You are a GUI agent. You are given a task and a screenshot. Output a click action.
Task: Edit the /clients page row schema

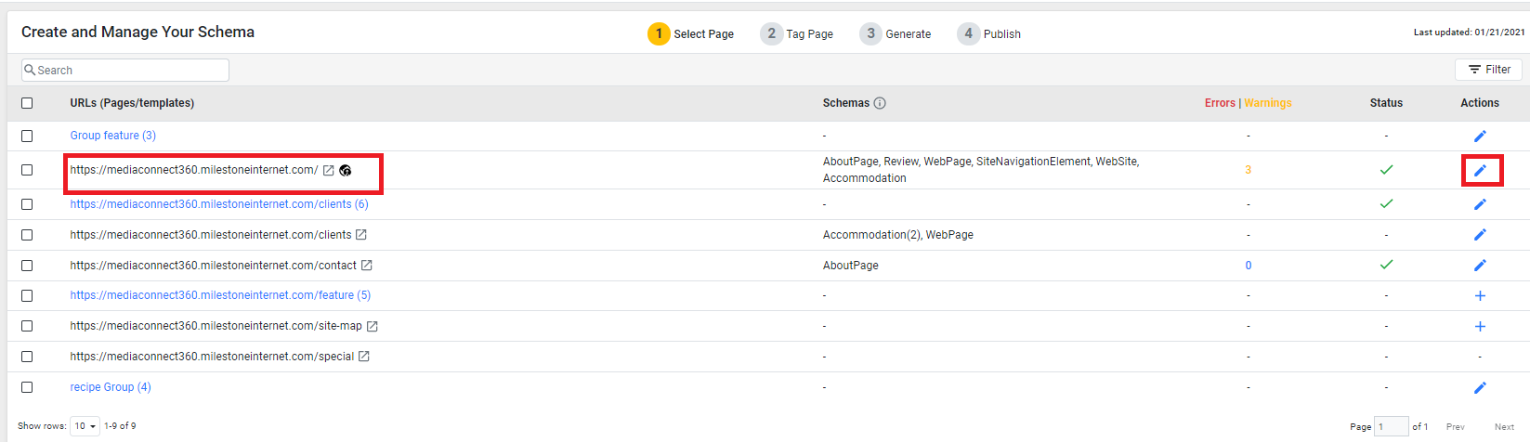click(1480, 235)
